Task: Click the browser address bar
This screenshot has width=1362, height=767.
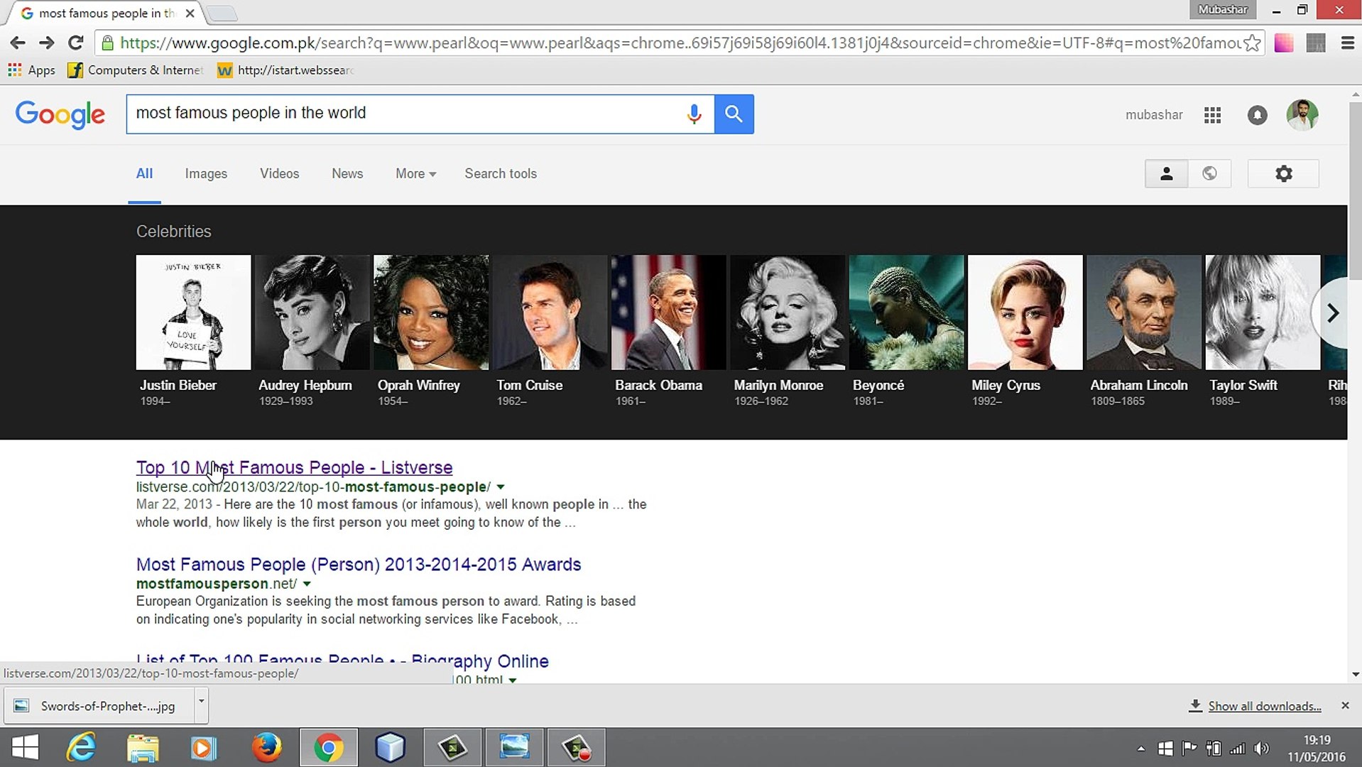Action: coord(680,43)
